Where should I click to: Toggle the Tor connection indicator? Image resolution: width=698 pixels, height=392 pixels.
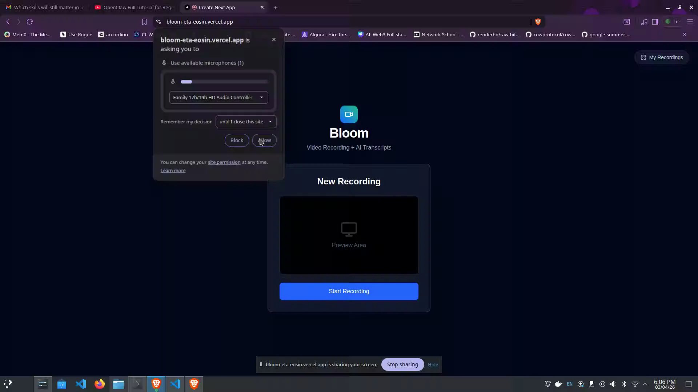(x=673, y=22)
